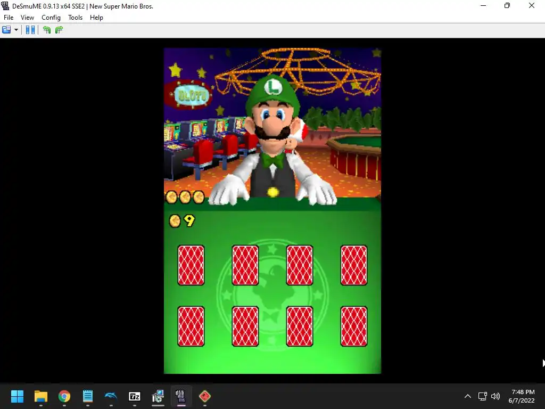Flip the top-left card in first row
545x409 pixels.
[191, 265]
